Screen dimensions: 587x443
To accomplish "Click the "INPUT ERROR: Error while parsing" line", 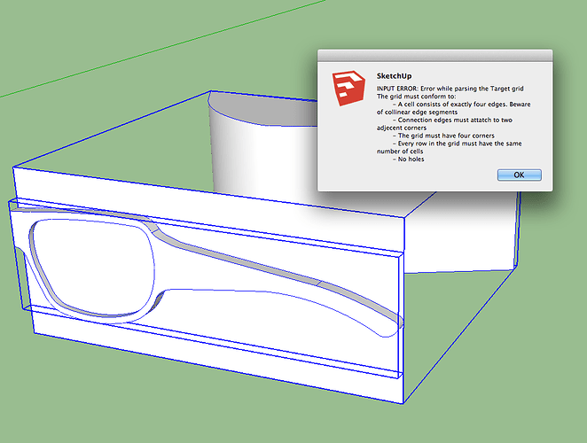I will point(450,89).
